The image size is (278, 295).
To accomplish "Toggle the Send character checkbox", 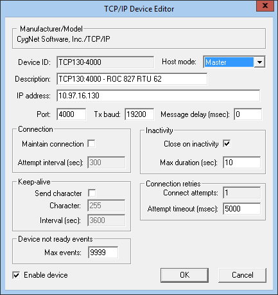I will 92,193.
